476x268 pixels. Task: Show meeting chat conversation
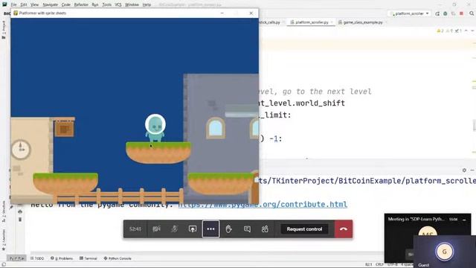(x=247, y=229)
